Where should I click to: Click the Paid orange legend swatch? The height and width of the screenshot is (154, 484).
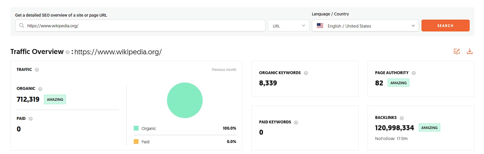(x=136, y=141)
